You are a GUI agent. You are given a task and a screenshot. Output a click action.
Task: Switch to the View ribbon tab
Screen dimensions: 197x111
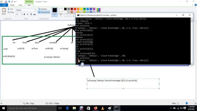click(x=20, y=5)
